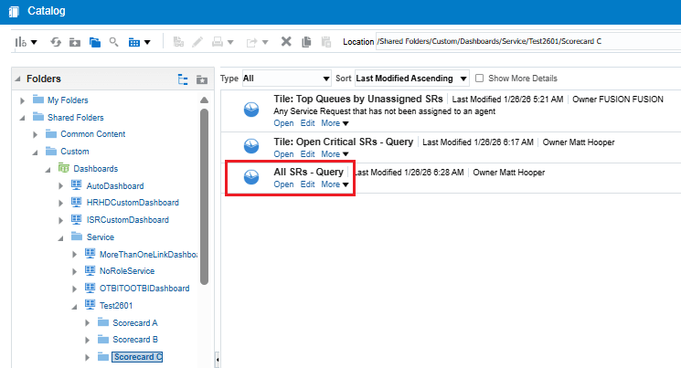Select the Scorecard B folder label
This screenshot has height=368, width=681.
(135, 340)
